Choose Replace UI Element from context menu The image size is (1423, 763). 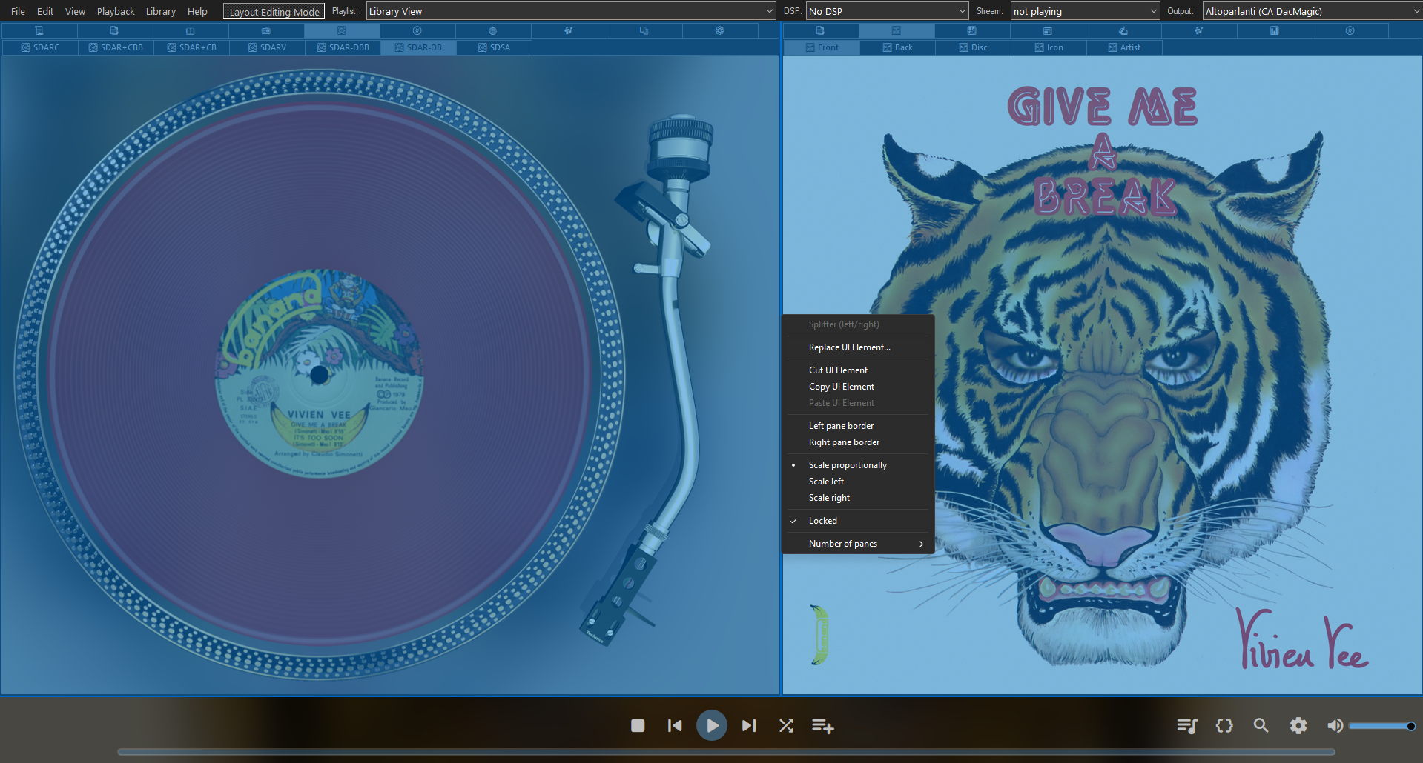pyautogui.click(x=858, y=347)
